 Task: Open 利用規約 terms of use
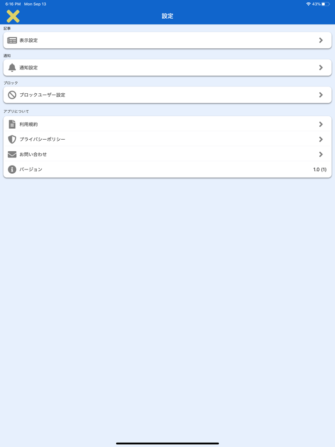point(29,124)
